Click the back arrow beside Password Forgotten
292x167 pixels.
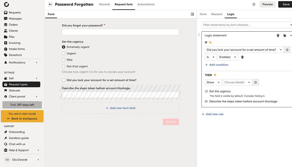tap(50, 4)
